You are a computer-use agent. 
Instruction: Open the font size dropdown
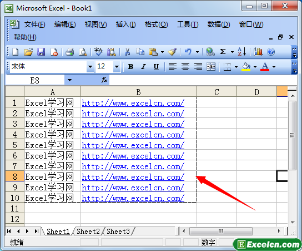[117, 67]
